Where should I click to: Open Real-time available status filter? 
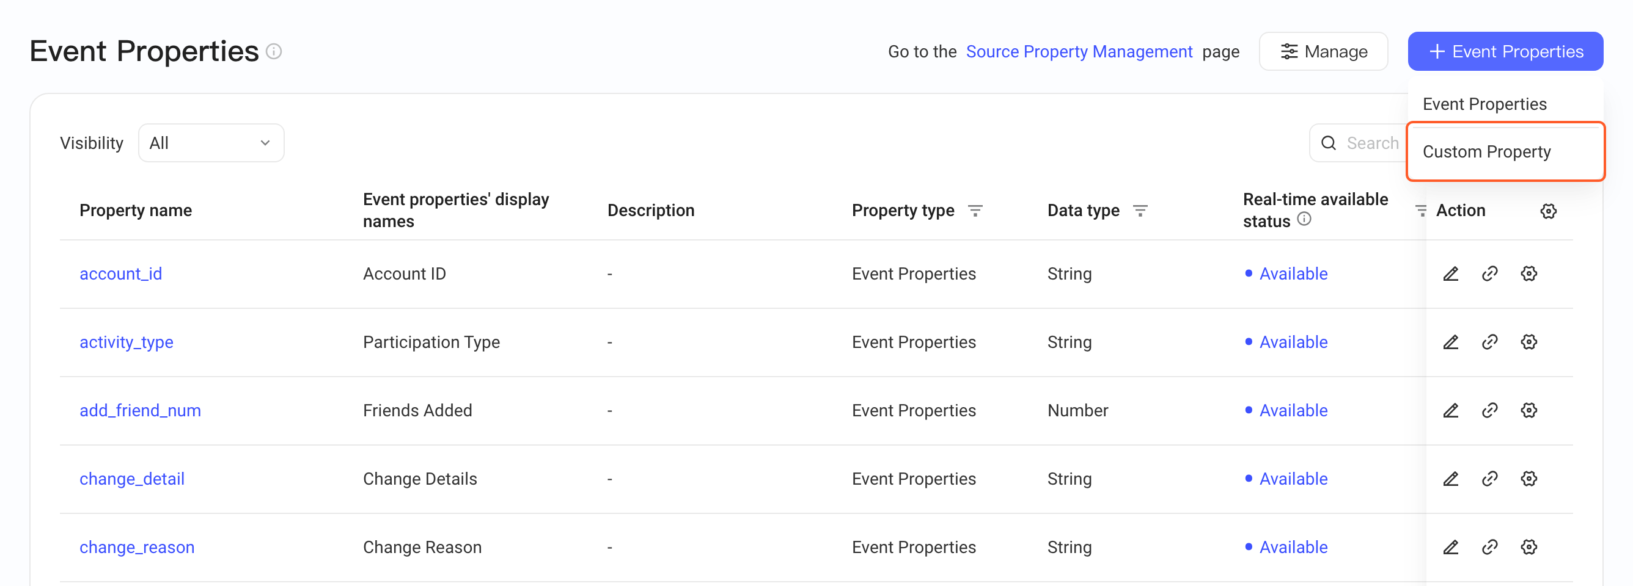[1421, 211]
